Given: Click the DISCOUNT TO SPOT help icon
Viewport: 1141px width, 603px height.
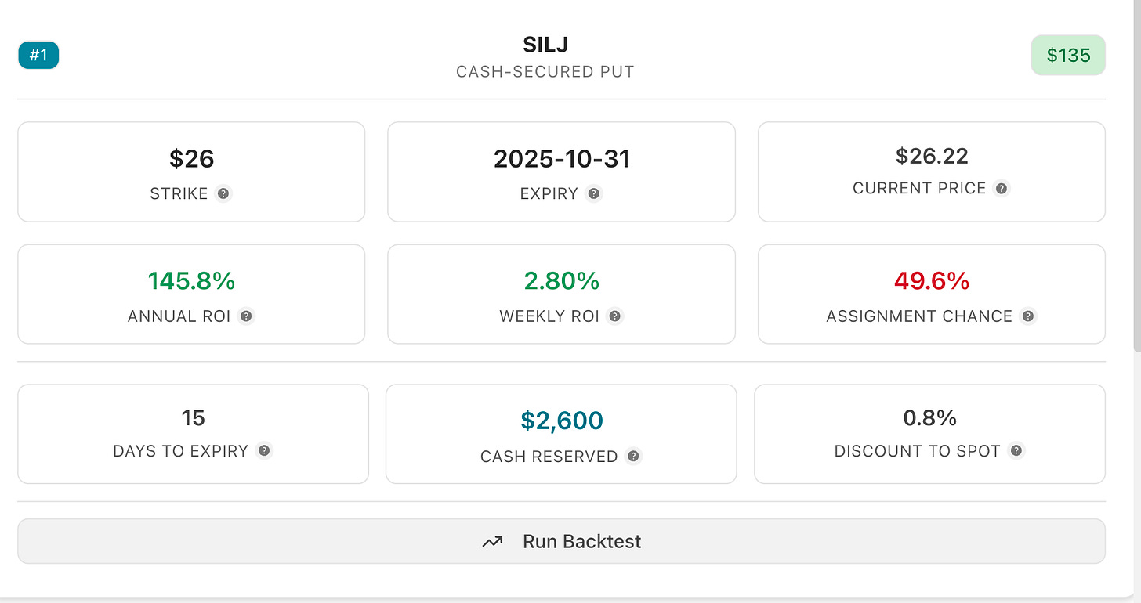Looking at the screenshot, I should coord(1016,451).
